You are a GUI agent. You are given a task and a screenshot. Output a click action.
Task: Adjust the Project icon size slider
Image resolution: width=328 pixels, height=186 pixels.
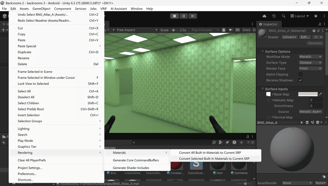[x=245, y=184]
